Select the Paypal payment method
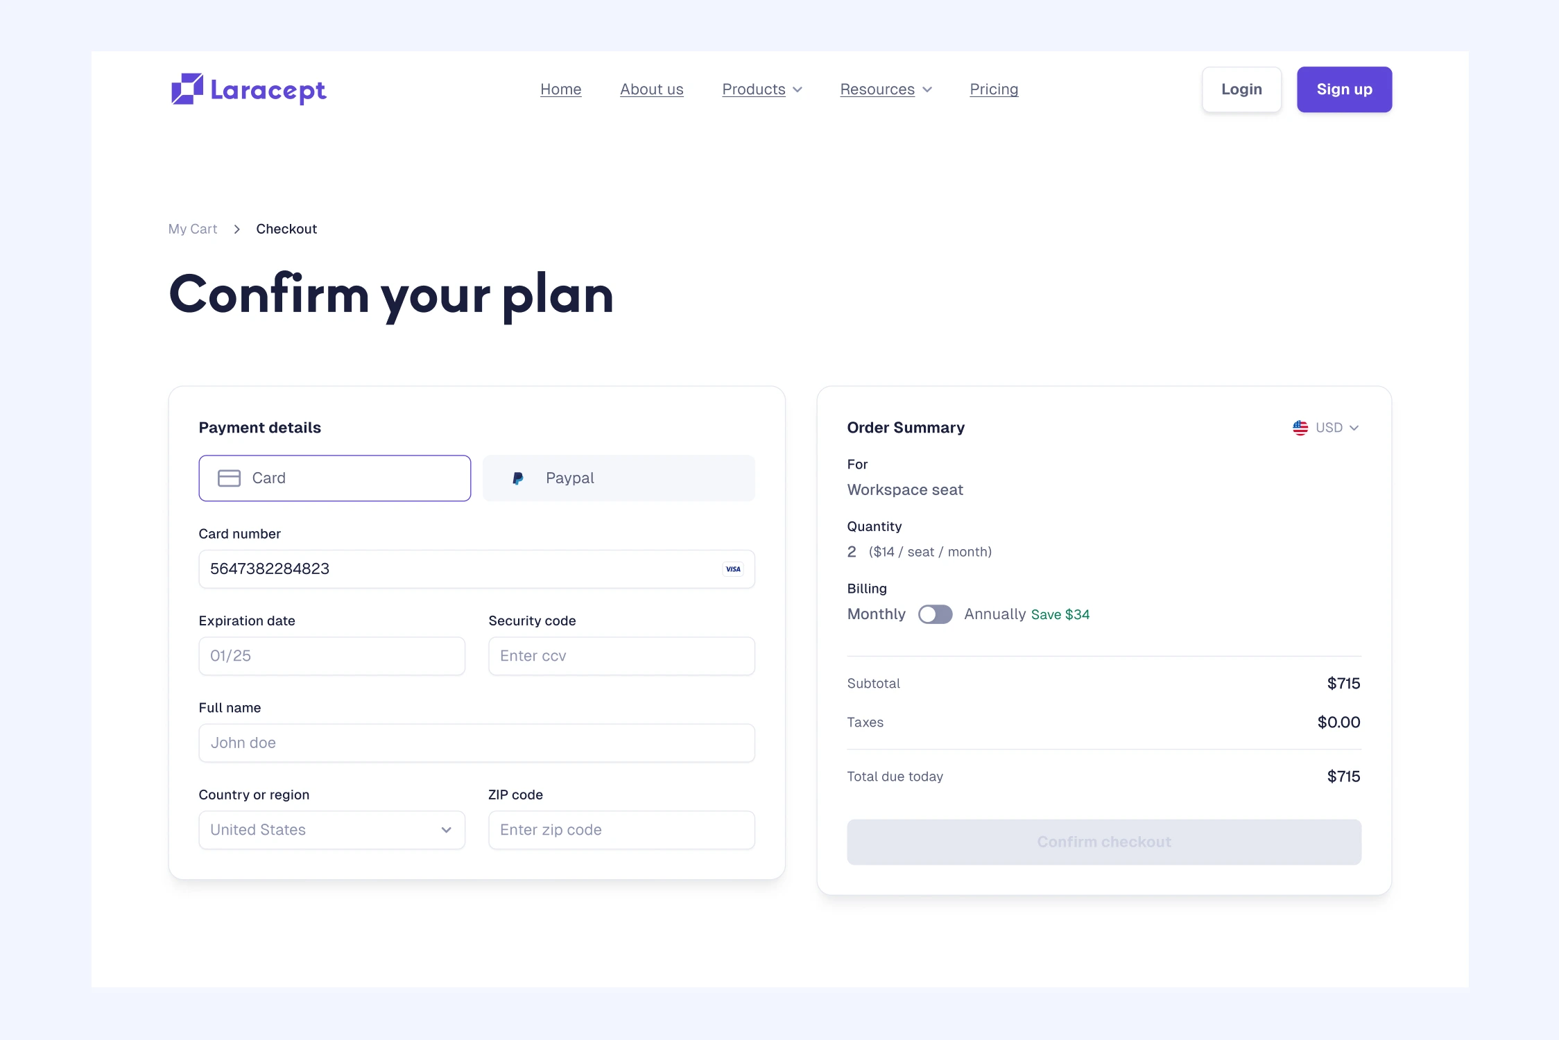This screenshot has width=1559, height=1040. pyautogui.click(x=619, y=478)
